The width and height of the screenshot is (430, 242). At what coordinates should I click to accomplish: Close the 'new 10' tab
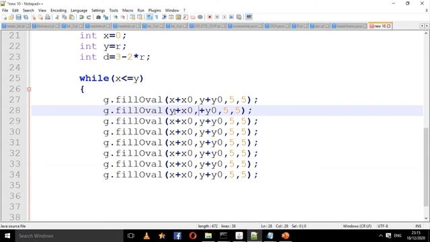pos(388,26)
